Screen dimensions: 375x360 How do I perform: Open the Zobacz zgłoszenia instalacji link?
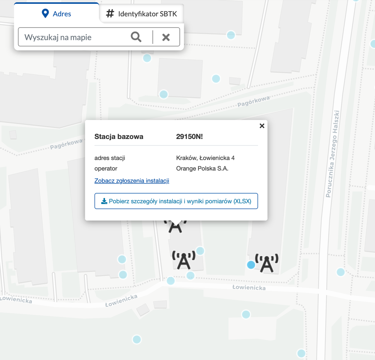tap(132, 181)
